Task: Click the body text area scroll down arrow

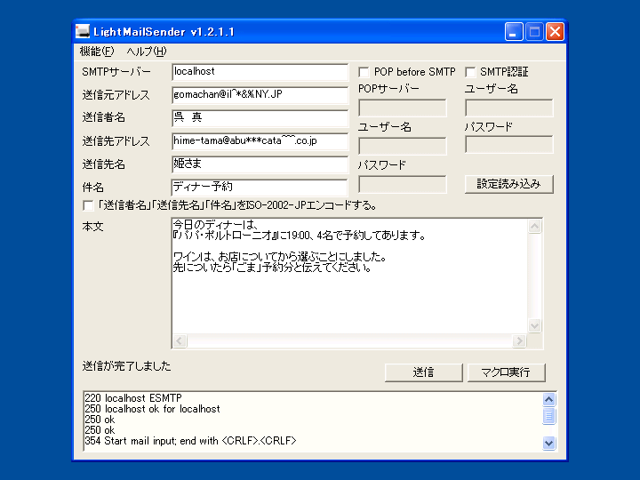Action: coord(535,325)
